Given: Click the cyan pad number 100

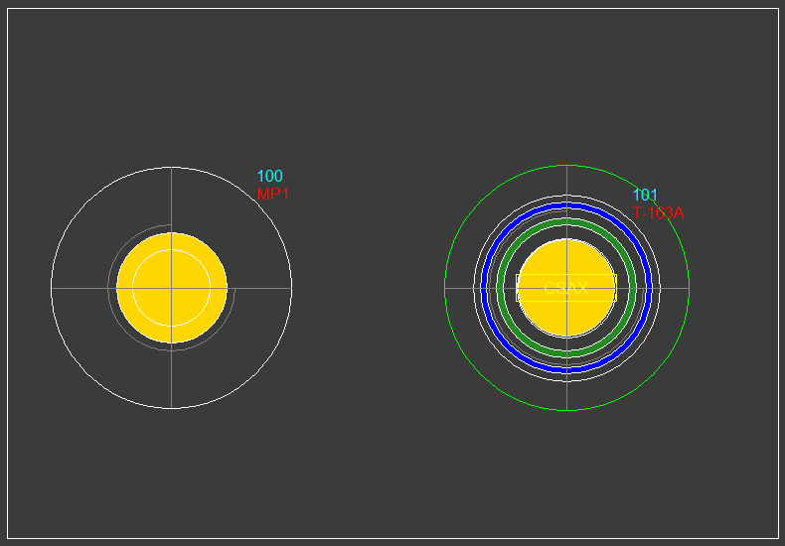Looking at the screenshot, I should (270, 176).
